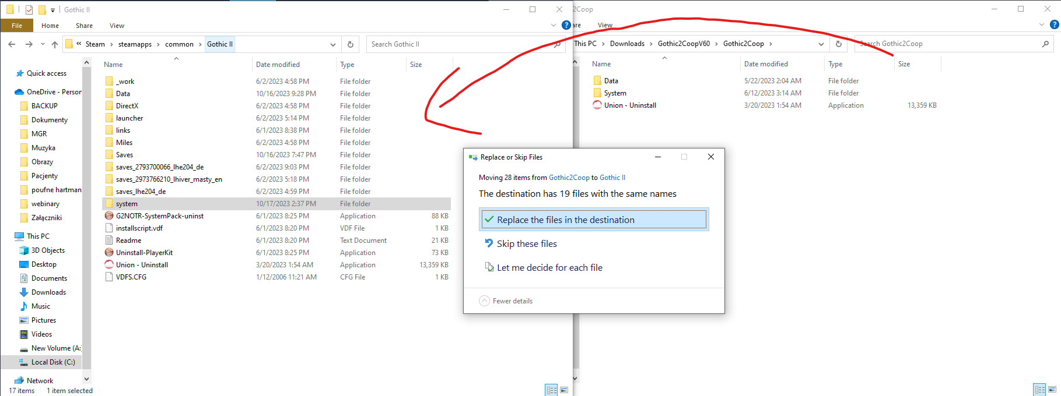Open the Downloads folder in navigation pane

point(48,292)
